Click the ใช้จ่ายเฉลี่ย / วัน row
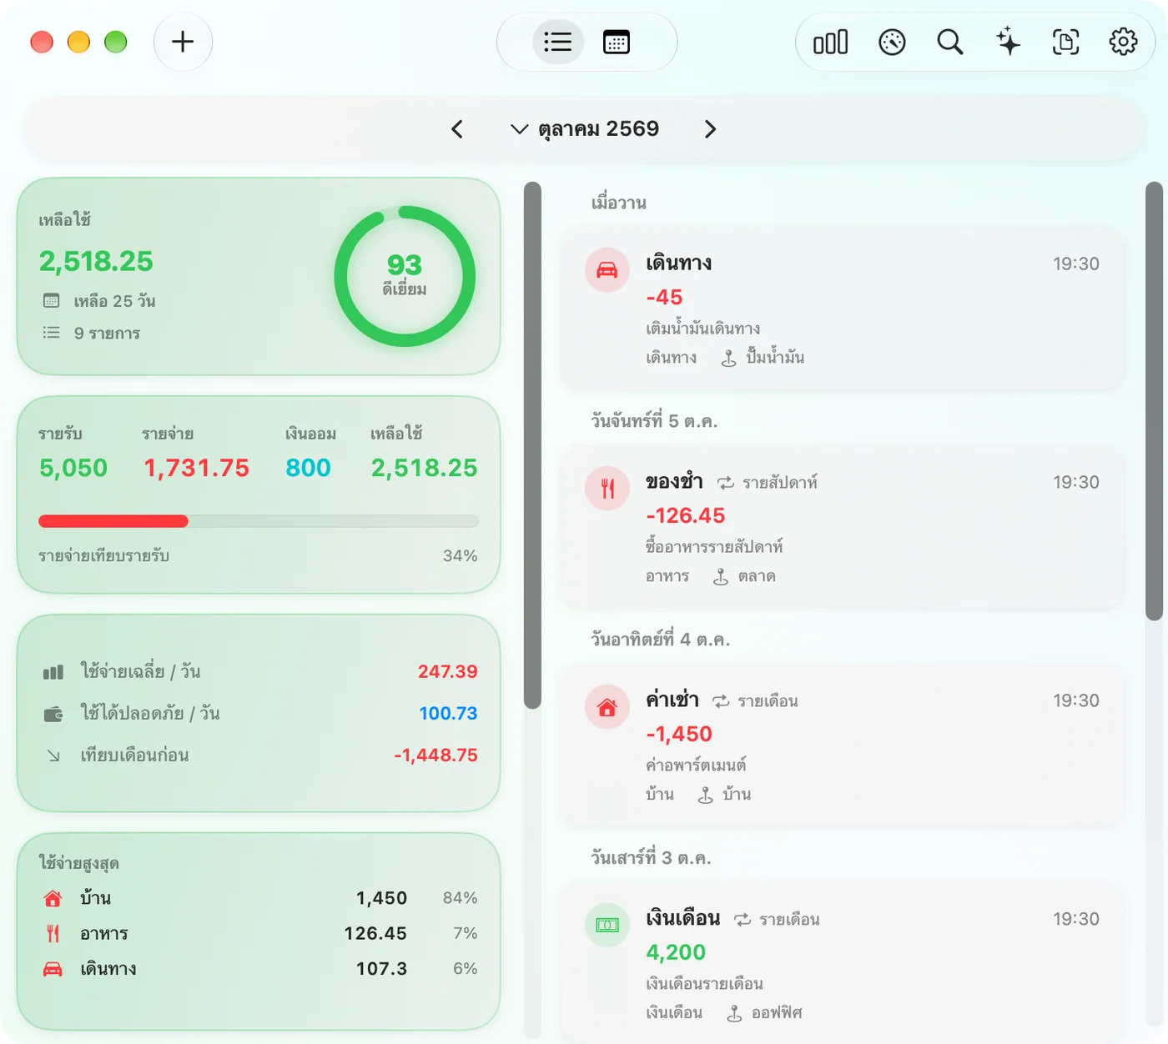Screen dimensions: 1168x1044 pyautogui.click(x=259, y=671)
